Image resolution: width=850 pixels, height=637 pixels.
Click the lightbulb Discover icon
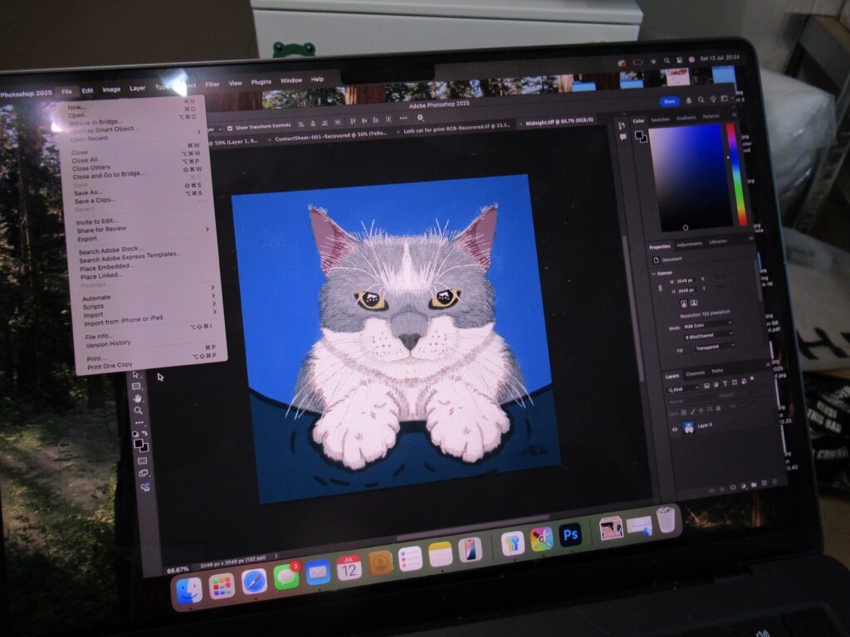713,100
